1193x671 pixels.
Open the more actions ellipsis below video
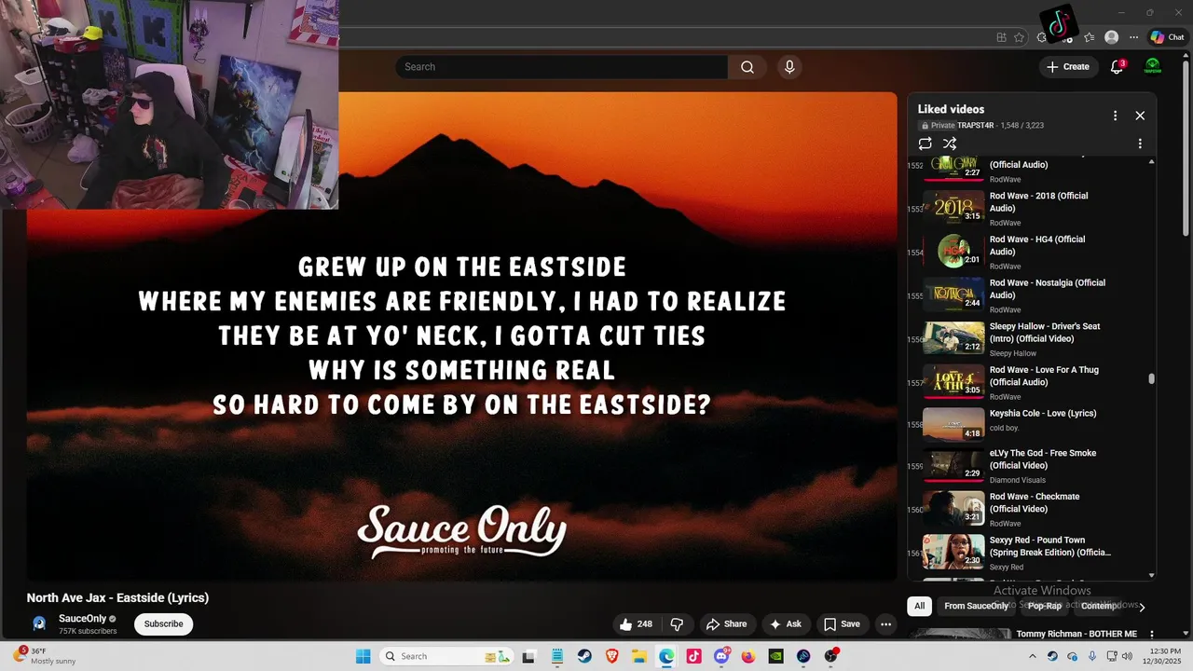point(886,624)
